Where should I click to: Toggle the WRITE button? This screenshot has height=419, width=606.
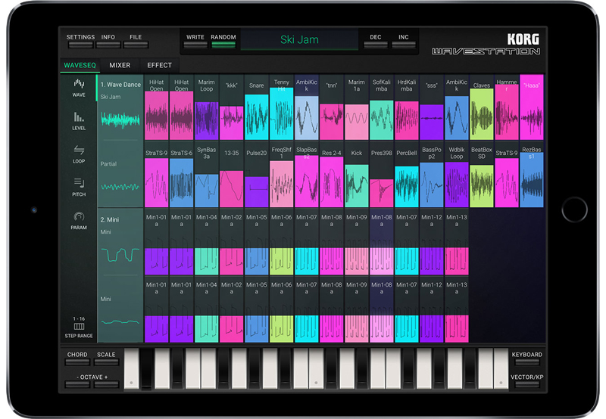click(195, 41)
